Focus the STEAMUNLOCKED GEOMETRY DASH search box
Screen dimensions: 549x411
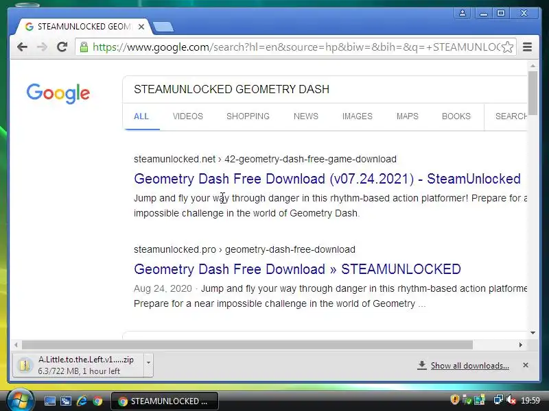click(x=325, y=89)
